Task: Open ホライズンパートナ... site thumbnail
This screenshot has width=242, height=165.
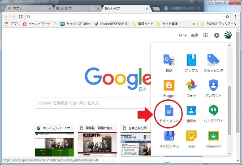Action: 54,140
